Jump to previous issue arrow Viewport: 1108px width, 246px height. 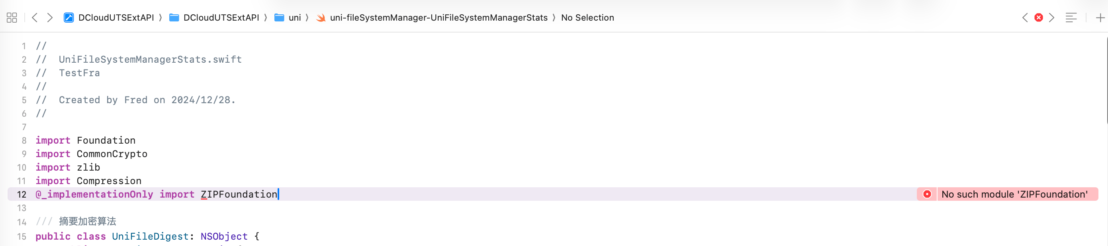tap(1025, 17)
